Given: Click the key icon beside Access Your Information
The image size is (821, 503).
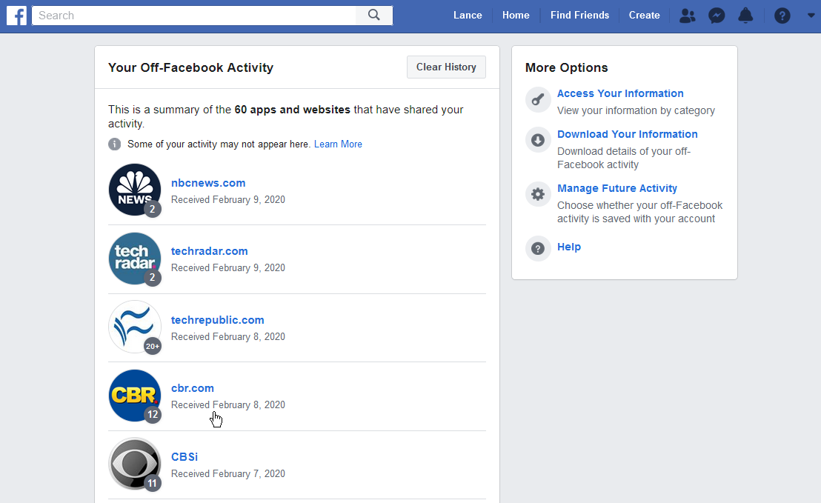Looking at the screenshot, I should click(x=538, y=100).
